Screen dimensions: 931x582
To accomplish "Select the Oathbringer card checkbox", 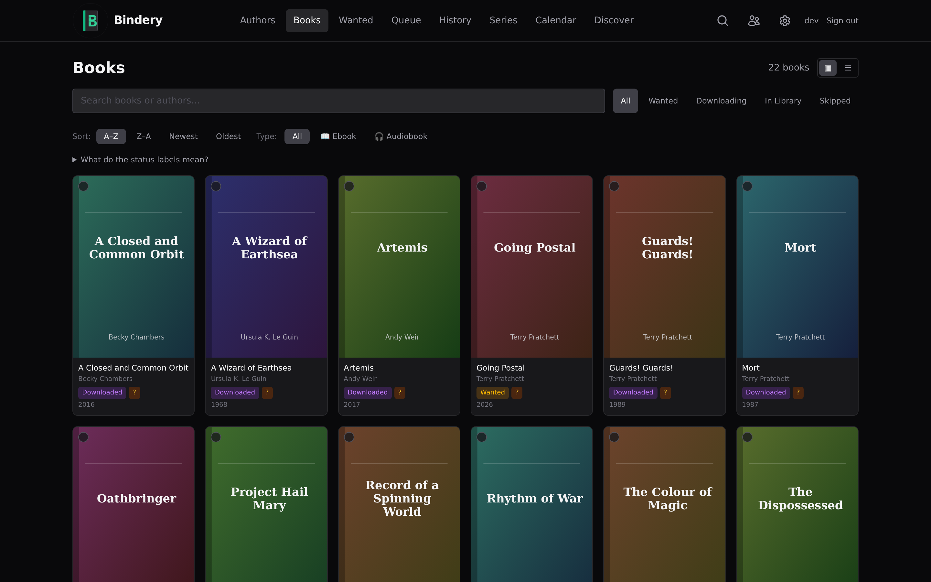I will pos(83,437).
